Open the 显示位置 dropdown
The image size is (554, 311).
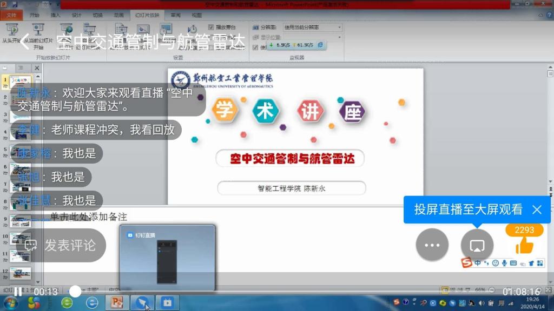(x=313, y=37)
